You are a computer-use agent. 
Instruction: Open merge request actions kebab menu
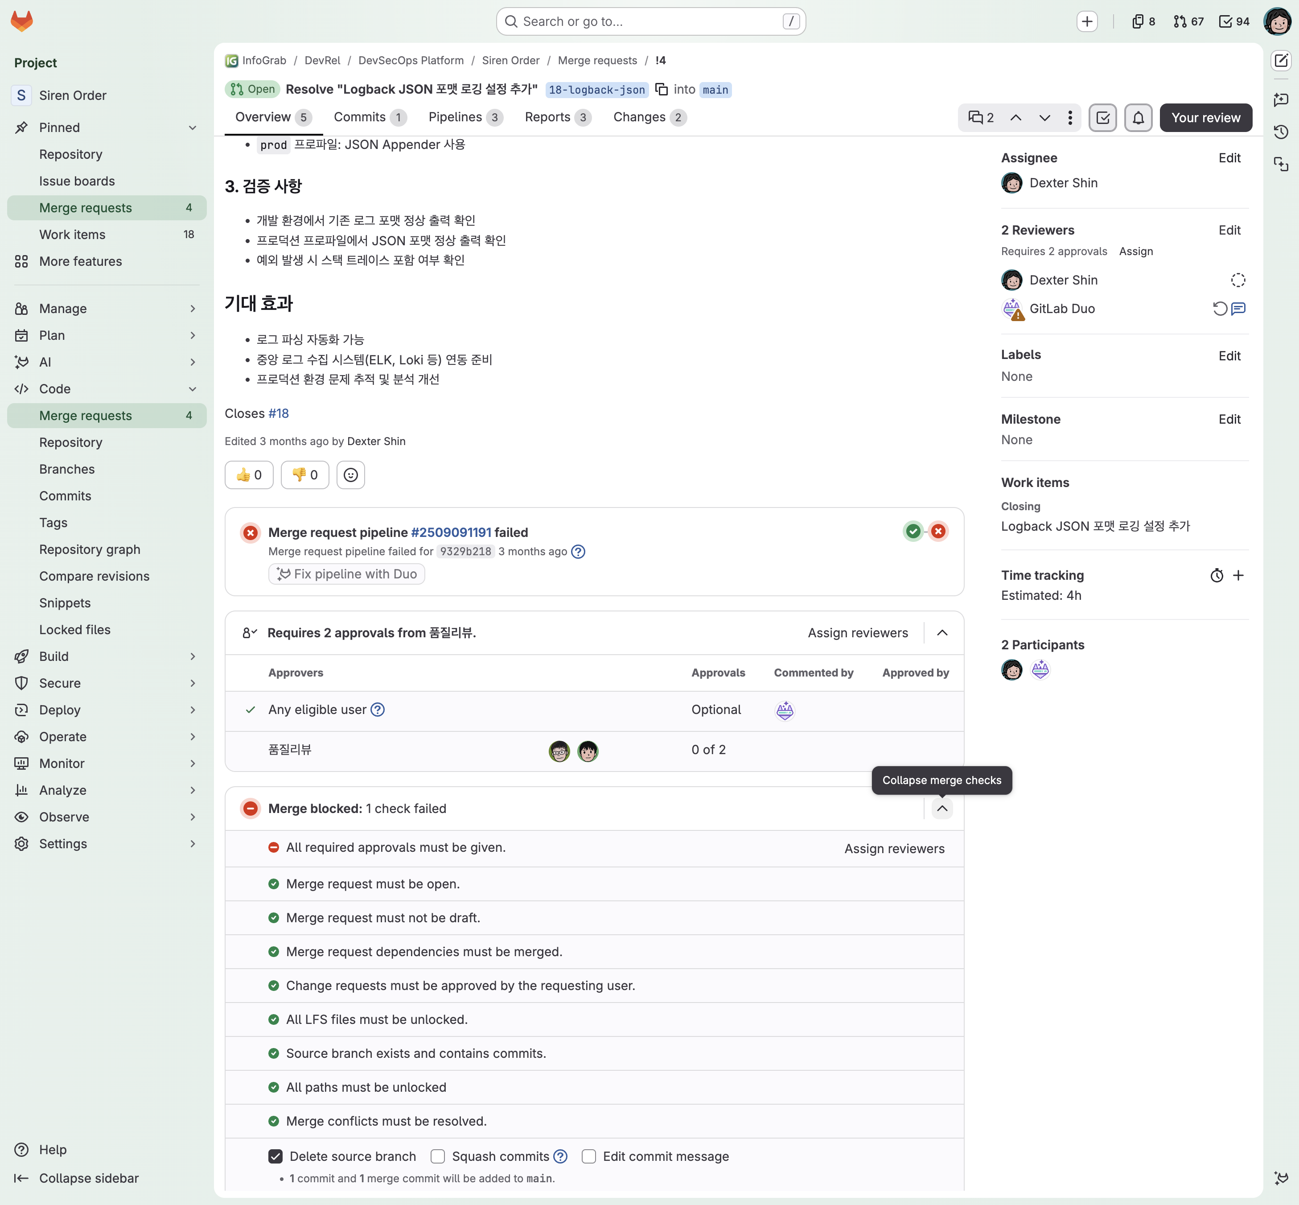click(1070, 117)
